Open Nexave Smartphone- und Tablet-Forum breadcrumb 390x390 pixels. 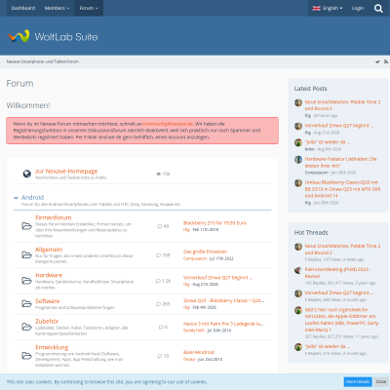coord(43,61)
